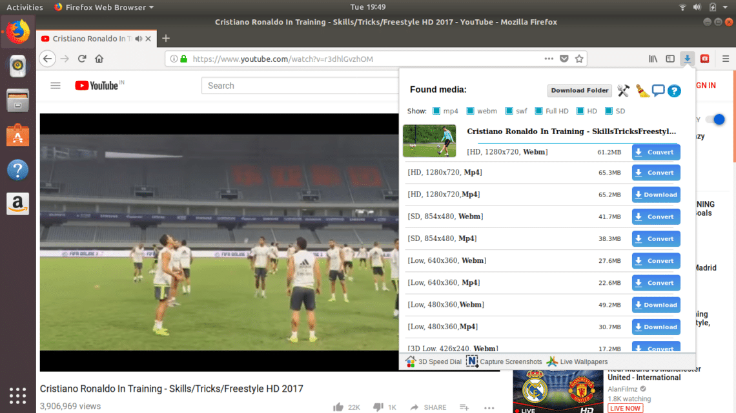Convert the SD 854x480 Mp4 38.3MB
This screenshot has height=413, width=736.
(656, 238)
